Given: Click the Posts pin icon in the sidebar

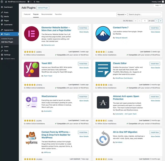Looking at the screenshot, I should [x=2, y=12].
